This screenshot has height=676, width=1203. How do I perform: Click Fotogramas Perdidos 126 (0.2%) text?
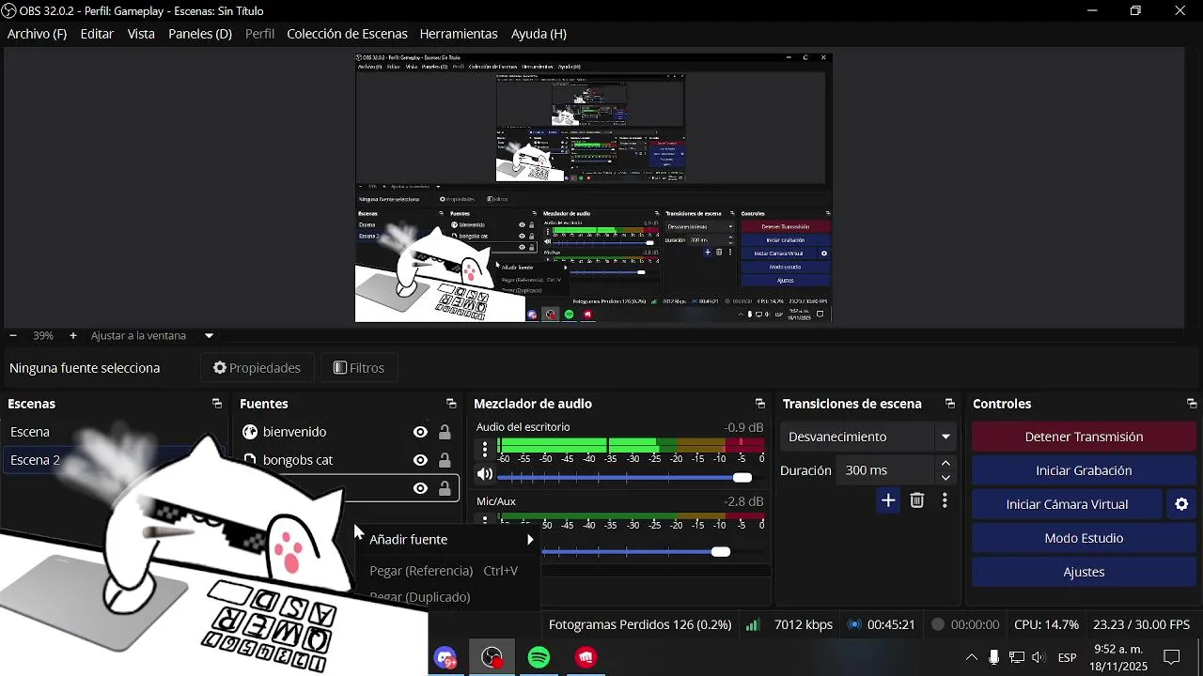pyautogui.click(x=640, y=624)
